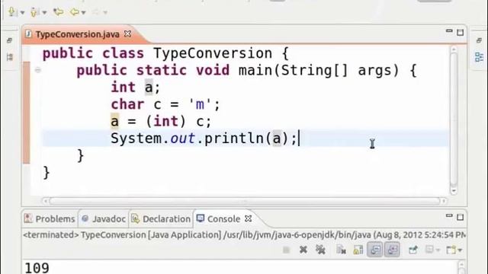The height and width of the screenshot is (274, 488).
Task: Click the 109 output in console
Action: tap(37, 268)
